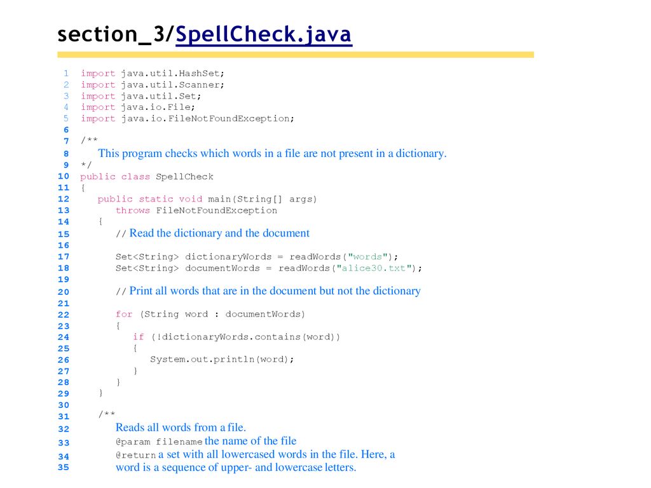Click 'public class SpellCheck' declaration
The width and height of the screenshot is (651, 488).
tap(147, 177)
